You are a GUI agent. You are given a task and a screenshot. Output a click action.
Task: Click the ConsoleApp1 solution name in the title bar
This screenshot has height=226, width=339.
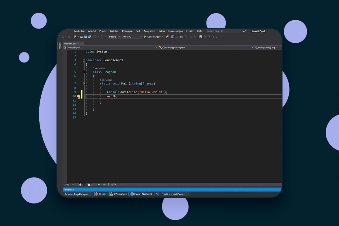(x=258, y=31)
